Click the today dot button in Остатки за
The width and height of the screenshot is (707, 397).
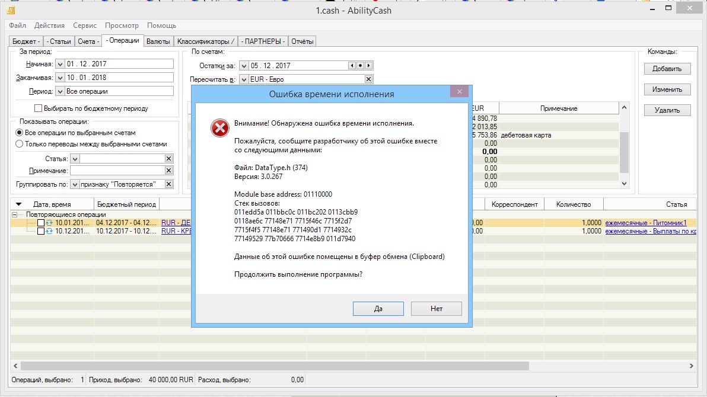click(360, 65)
